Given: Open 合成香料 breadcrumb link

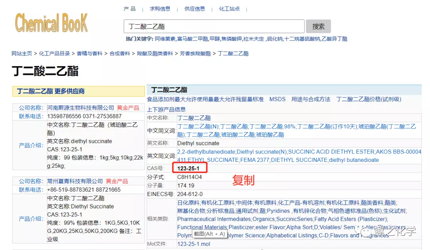Looking at the screenshot, I should 119,54.
